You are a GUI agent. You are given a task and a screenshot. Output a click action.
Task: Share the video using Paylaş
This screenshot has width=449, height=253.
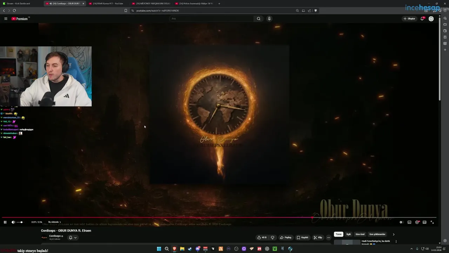point(286,238)
